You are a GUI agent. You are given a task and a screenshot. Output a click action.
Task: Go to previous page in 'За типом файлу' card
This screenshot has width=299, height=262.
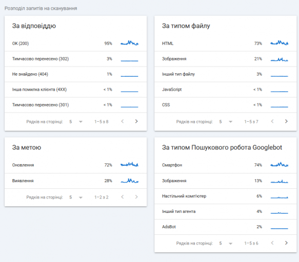(x=272, y=121)
